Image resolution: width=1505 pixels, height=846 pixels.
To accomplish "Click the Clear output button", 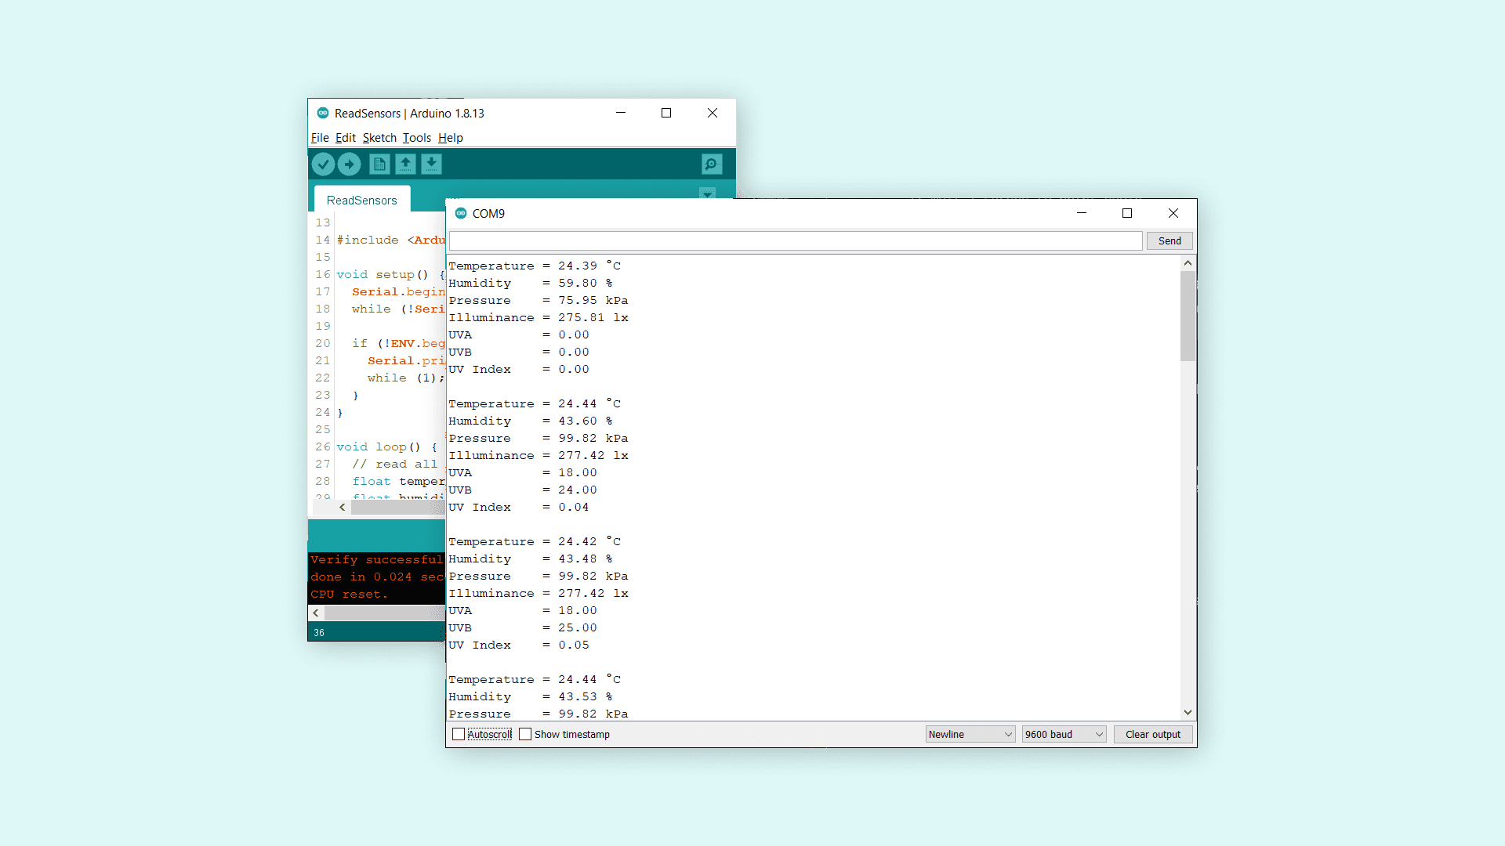I will (1152, 734).
